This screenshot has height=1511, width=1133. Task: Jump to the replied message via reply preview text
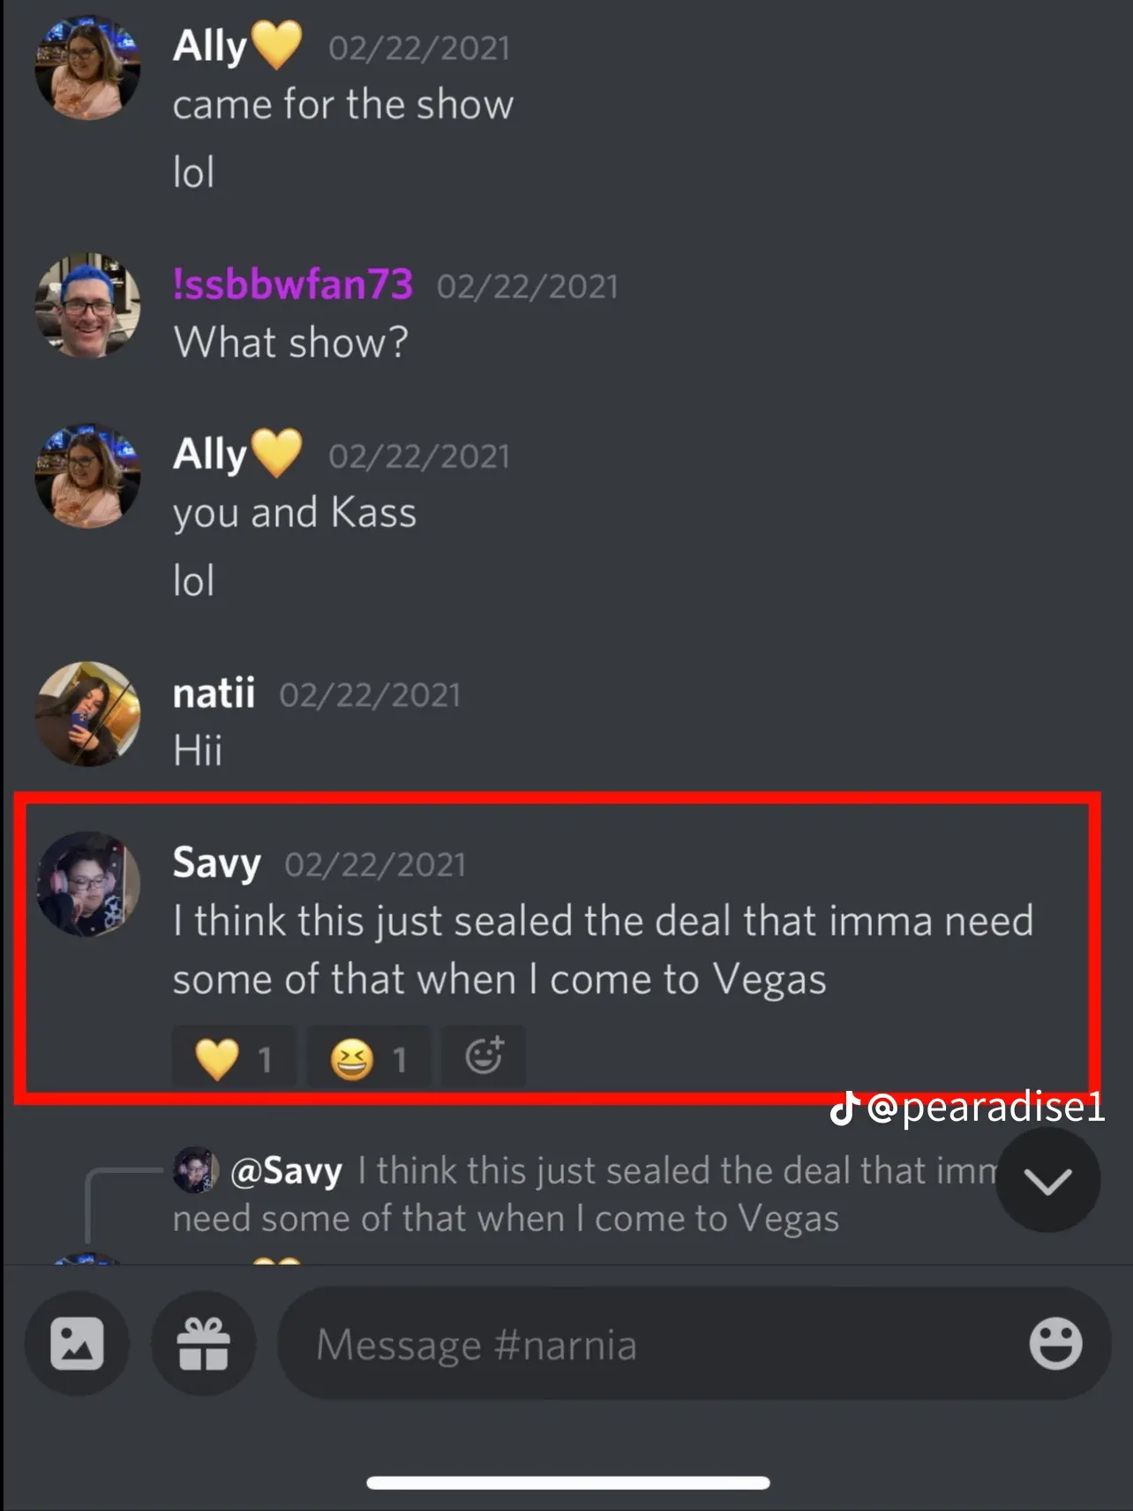click(584, 1195)
